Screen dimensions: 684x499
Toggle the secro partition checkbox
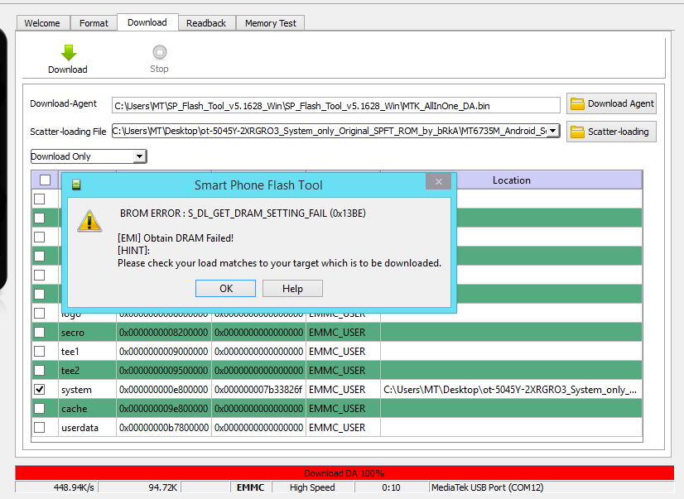tap(39, 332)
